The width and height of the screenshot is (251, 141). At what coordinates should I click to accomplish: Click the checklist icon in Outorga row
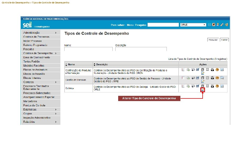pos(183,86)
